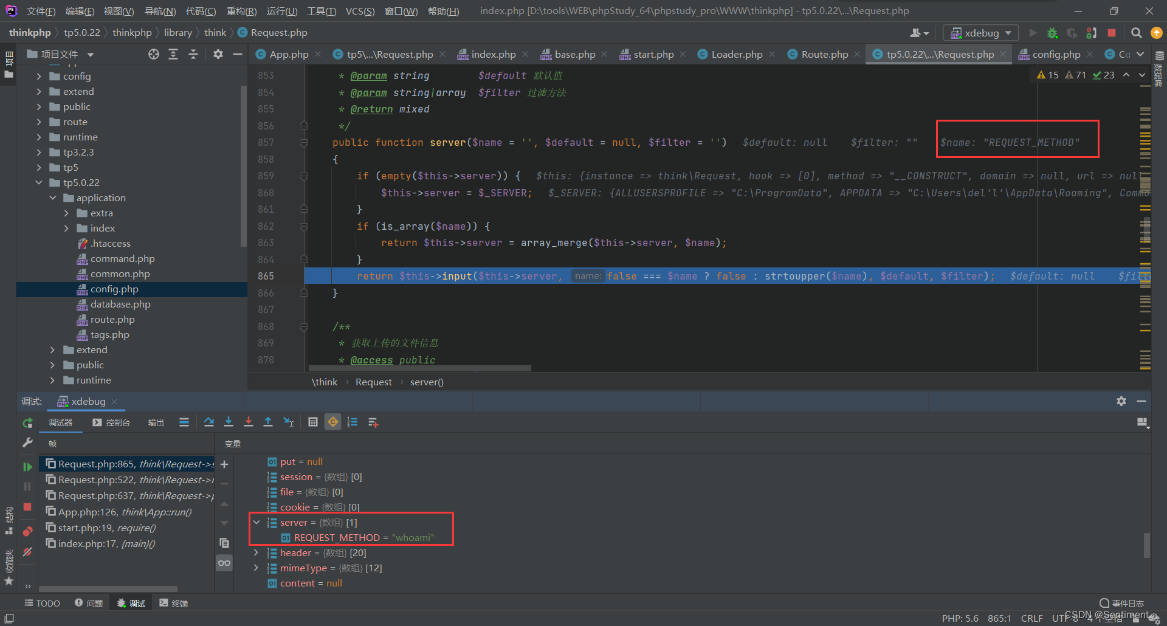Open debug panel gear settings icon
Screen dimensions: 1167x626
point(1121,401)
